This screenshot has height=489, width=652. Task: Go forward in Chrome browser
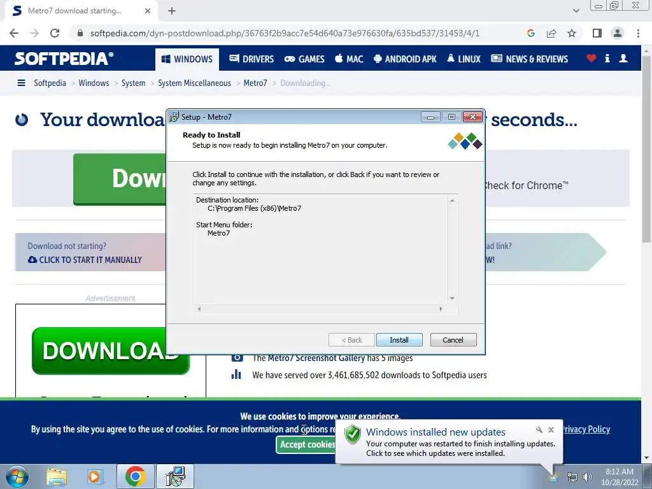click(x=34, y=33)
